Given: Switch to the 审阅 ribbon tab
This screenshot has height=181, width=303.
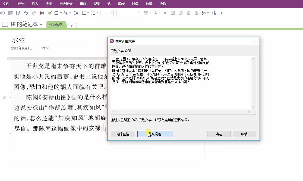Looking at the screenshot, I should click(x=83, y=4).
